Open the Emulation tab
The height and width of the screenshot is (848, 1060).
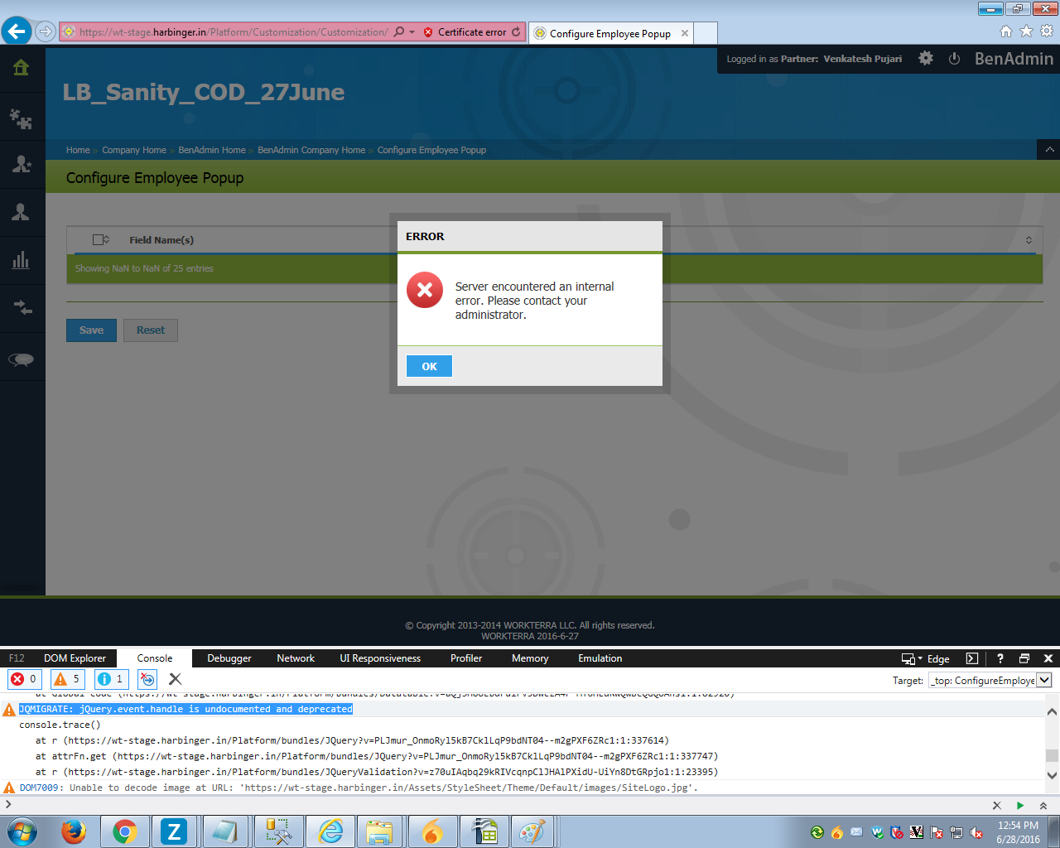click(600, 658)
